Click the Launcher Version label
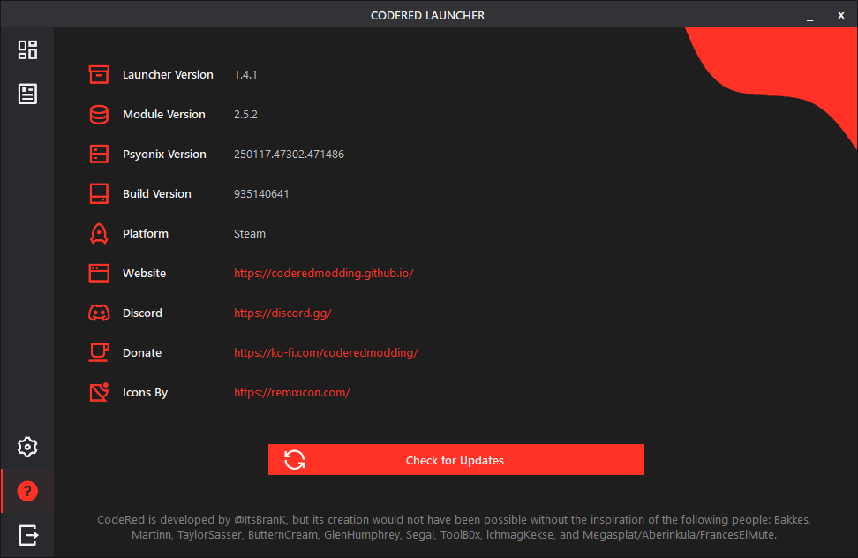Screen dimensions: 858x558 point(168,75)
